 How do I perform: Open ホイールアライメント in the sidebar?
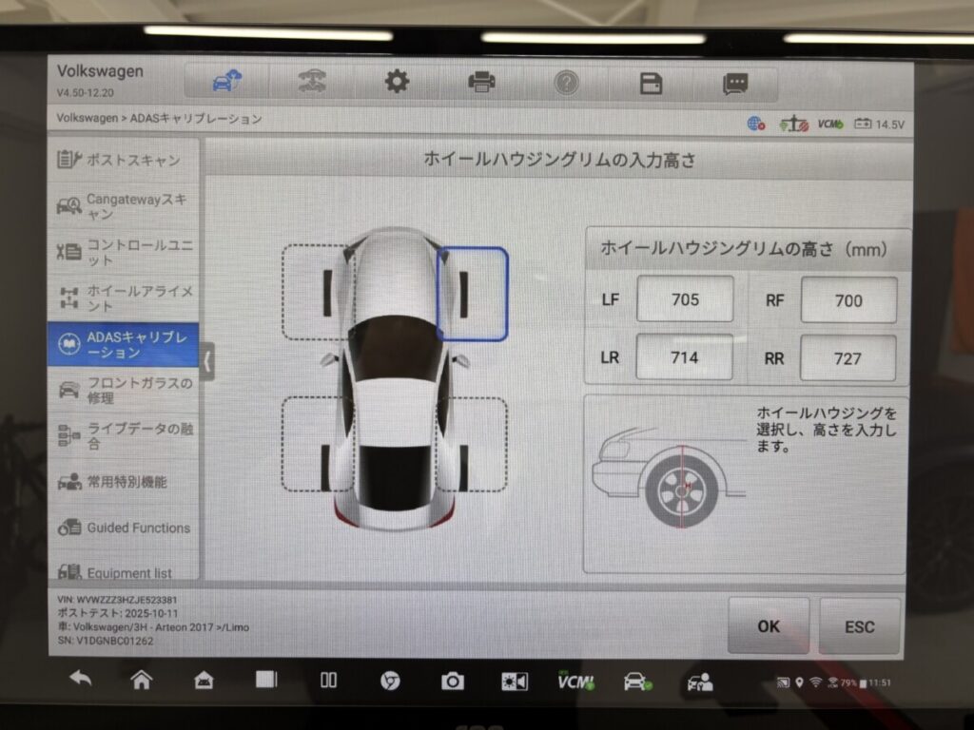pyautogui.click(x=124, y=298)
